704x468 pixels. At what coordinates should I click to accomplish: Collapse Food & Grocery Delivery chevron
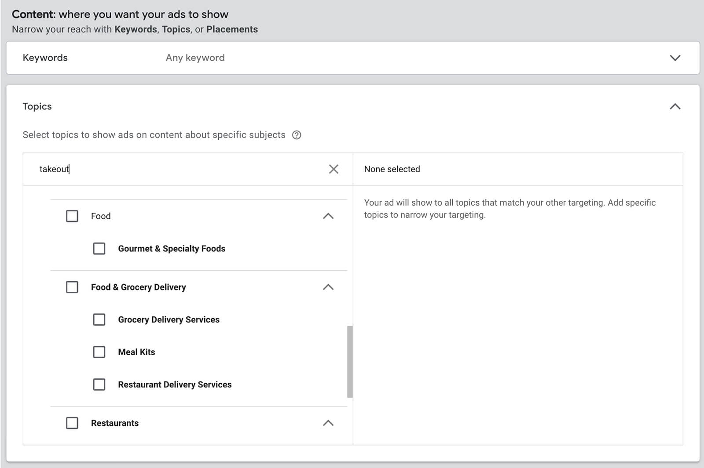pyautogui.click(x=328, y=287)
